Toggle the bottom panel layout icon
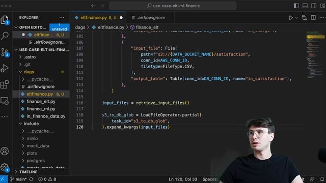326x183 pixels. pos(305,6)
